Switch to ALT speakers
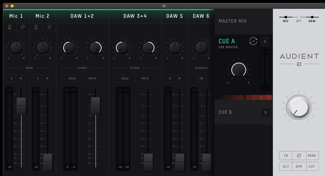325x176 pixels. click(286, 166)
